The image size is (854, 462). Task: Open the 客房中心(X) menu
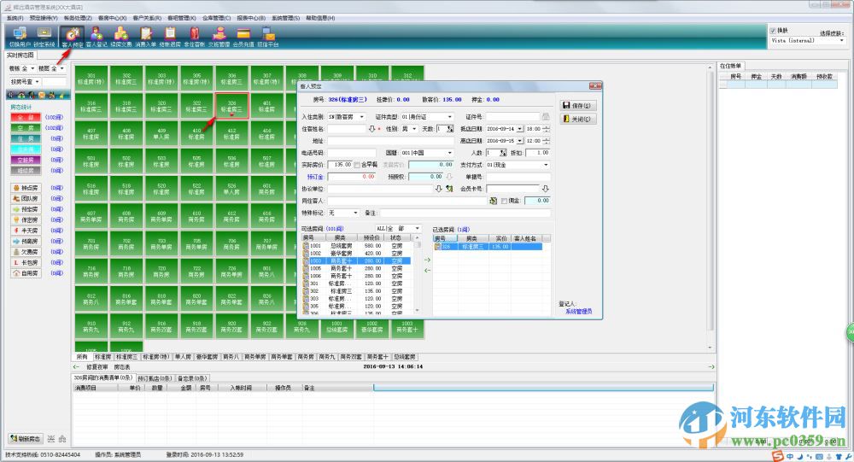112,18
